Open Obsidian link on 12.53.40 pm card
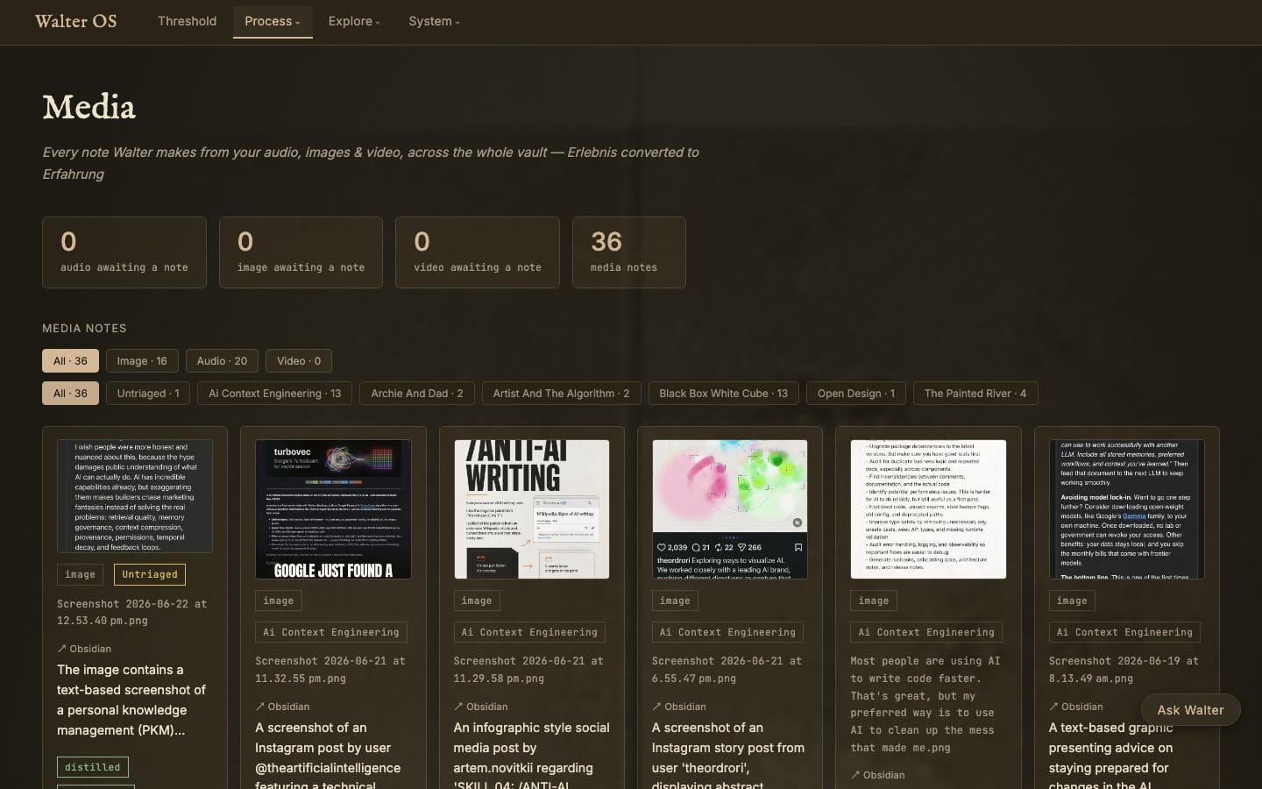The height and width of the screenshot is (789, 1262). [x=84, y=649]
